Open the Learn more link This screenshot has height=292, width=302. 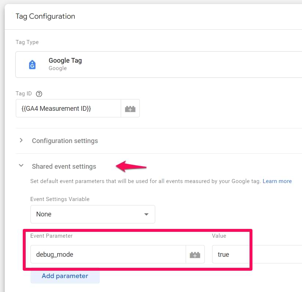pos(277,181)
